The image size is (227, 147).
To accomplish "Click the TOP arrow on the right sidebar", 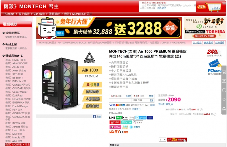I will (224, 109).
